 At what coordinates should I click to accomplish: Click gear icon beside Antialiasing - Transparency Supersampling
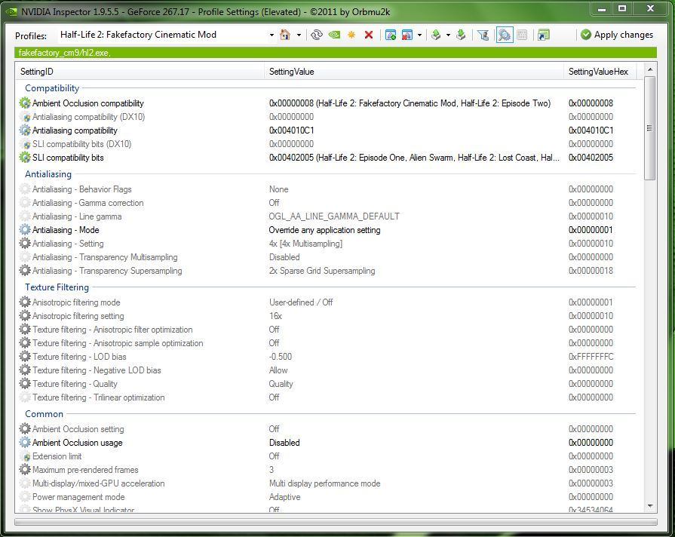(25, 271)
